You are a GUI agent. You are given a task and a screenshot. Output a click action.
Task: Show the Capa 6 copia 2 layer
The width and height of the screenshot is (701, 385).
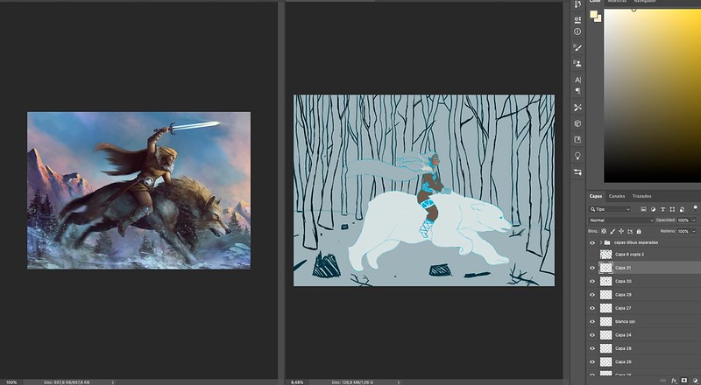592,254
